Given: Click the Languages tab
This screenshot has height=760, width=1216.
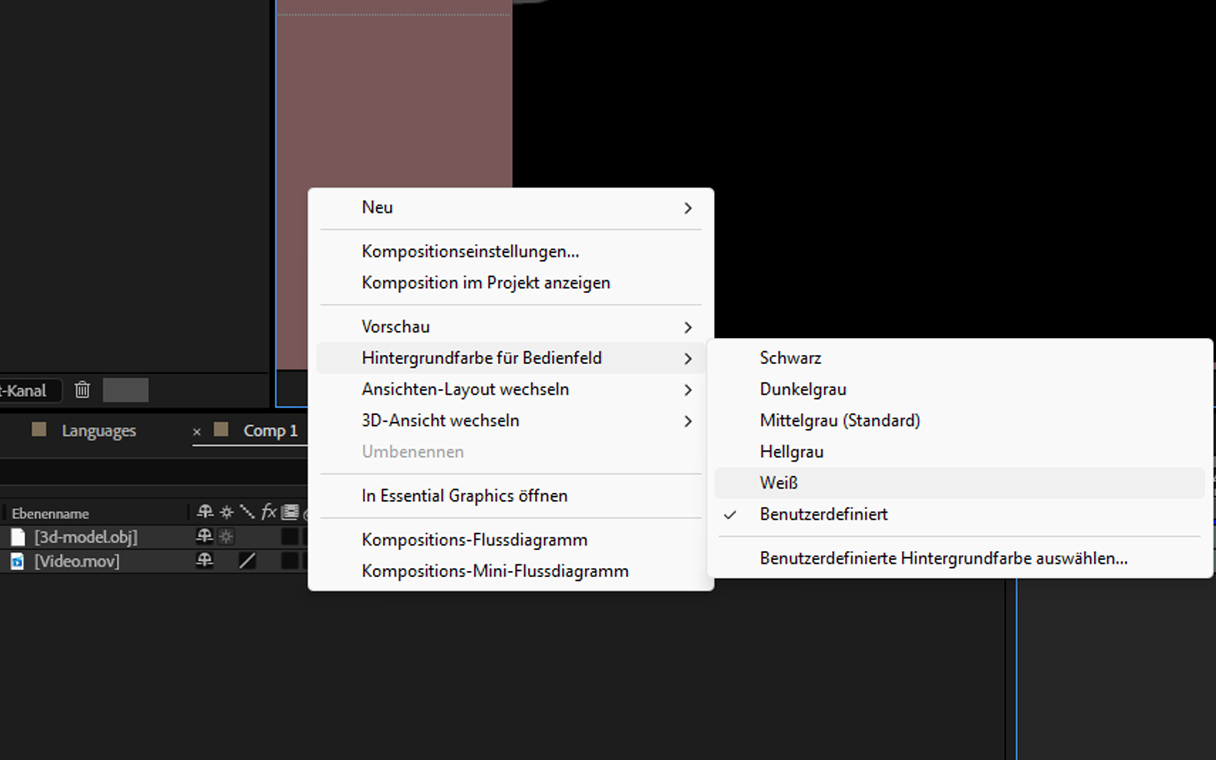Looking at the screenshot, I should tap(98, 429).
